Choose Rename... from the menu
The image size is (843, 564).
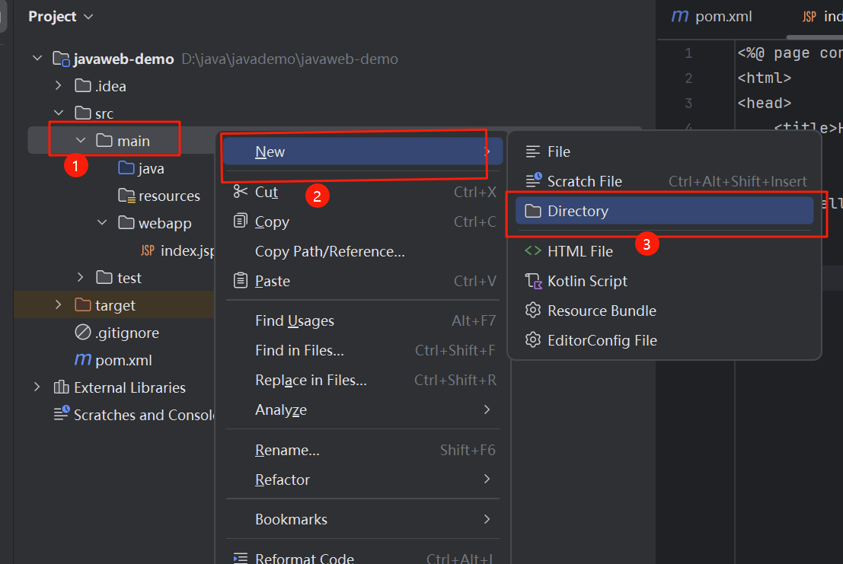tap(363, 450)
